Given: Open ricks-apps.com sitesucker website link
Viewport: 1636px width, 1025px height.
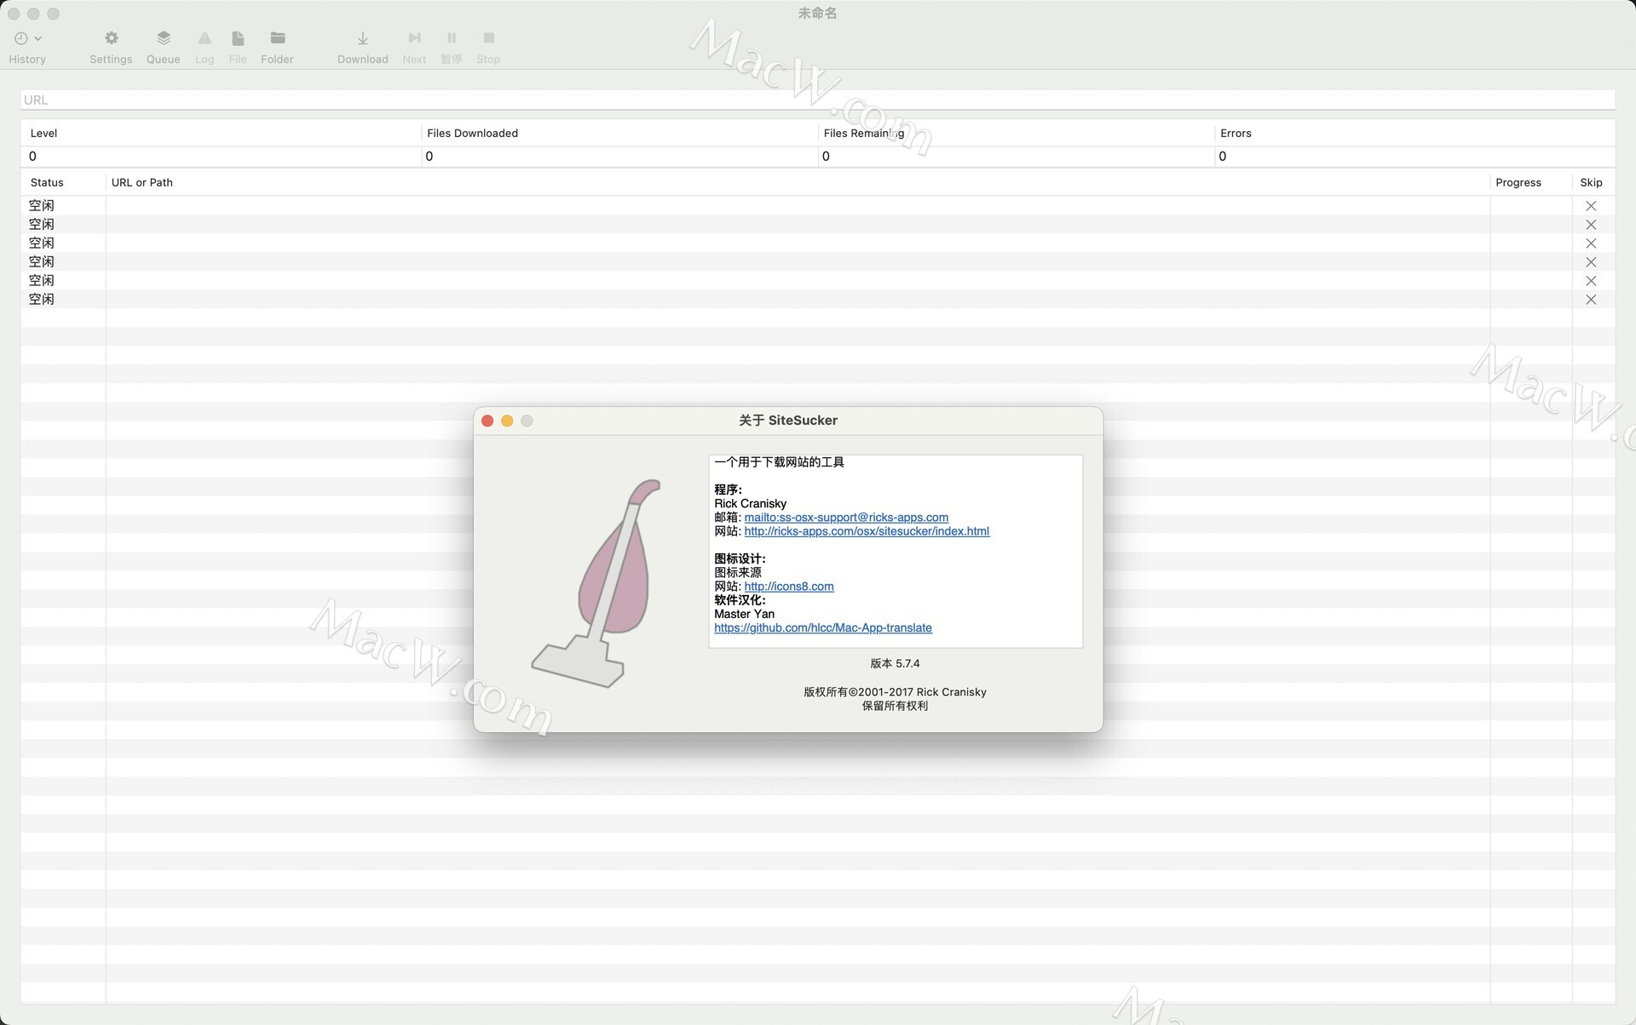Looking at the screenshot, I should (867, 531).
